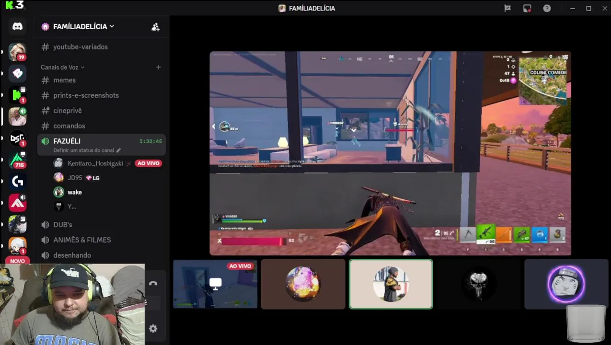Open the help question mark icon
Image resolution: width=611 pixels, height=345 pixels.
click(547, 8)
